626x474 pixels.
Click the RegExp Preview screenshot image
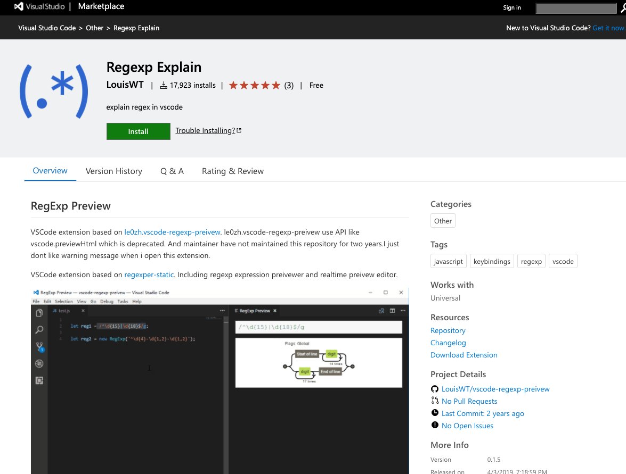219,380
